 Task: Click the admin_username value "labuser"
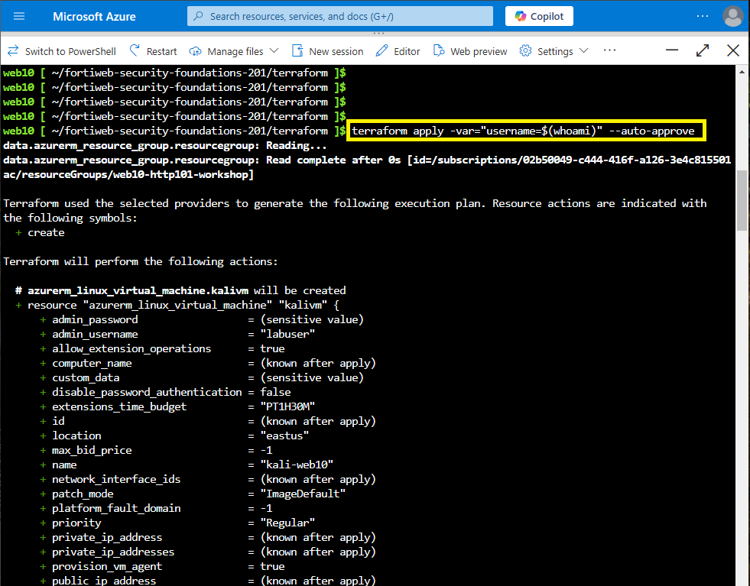(x=287, y=334)
